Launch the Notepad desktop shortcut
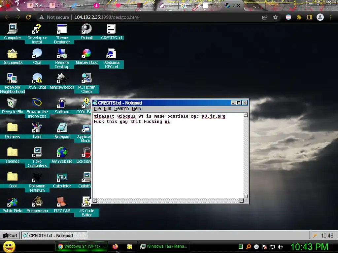338x253 pixels. [62, 130]
